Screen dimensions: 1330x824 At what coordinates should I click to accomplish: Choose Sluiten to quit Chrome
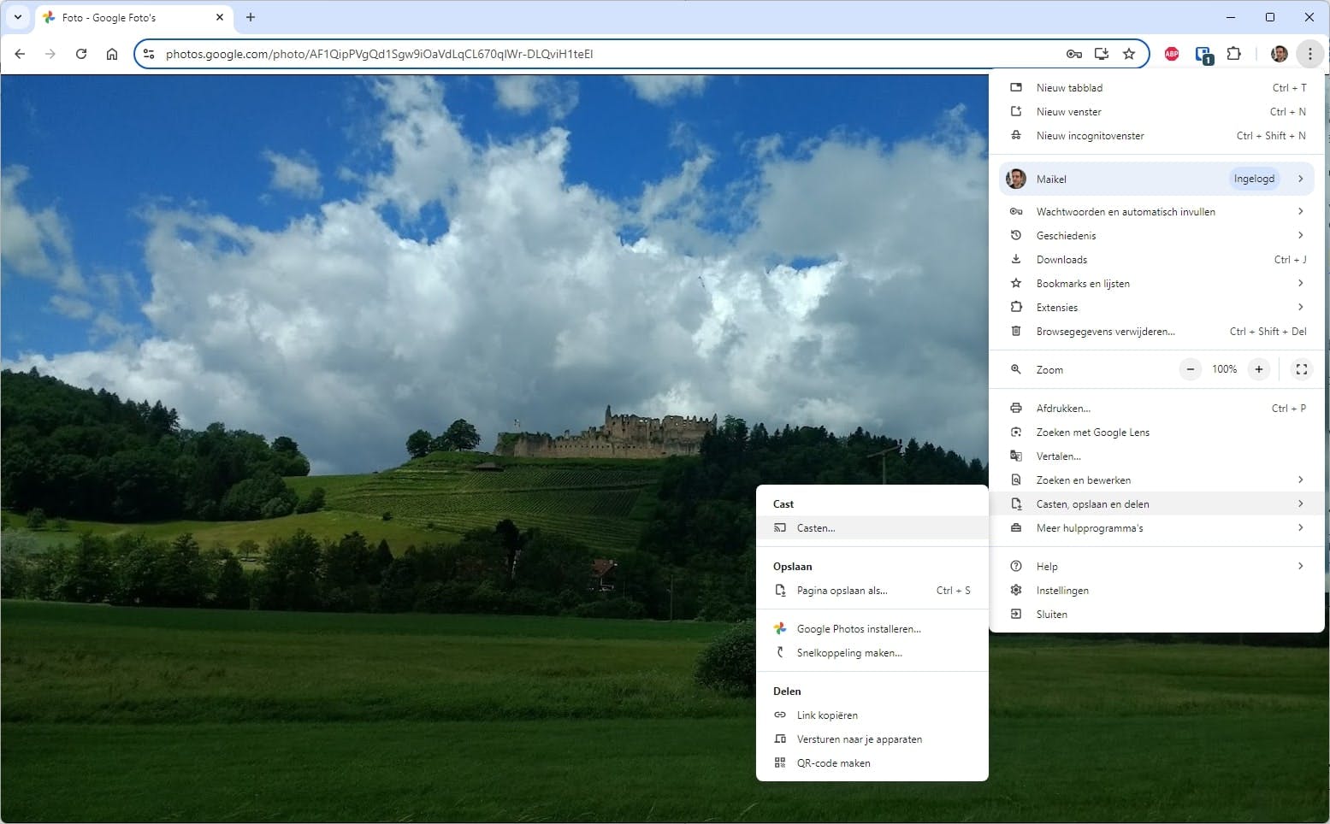pyautogui.click(x=1156, y=614)
